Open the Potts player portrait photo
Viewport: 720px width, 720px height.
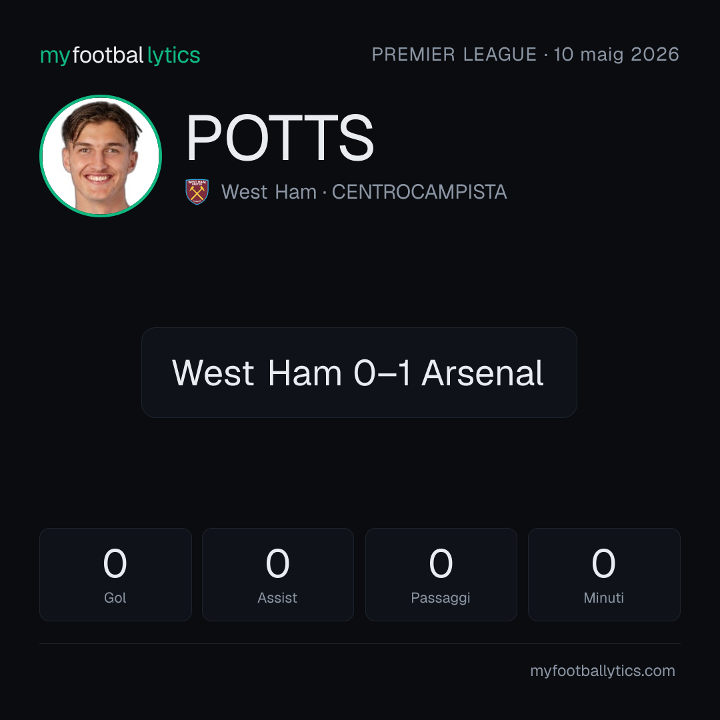pos(101,155)
